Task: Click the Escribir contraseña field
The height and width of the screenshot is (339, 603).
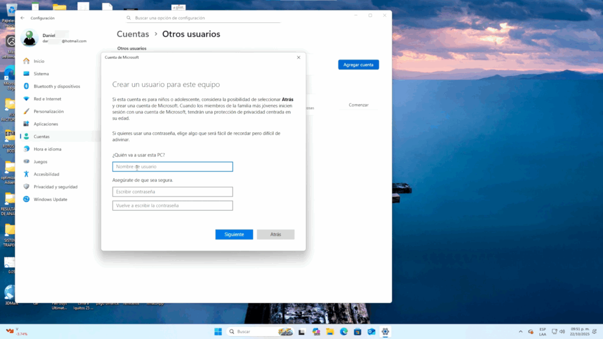Action: coord(173,192)
